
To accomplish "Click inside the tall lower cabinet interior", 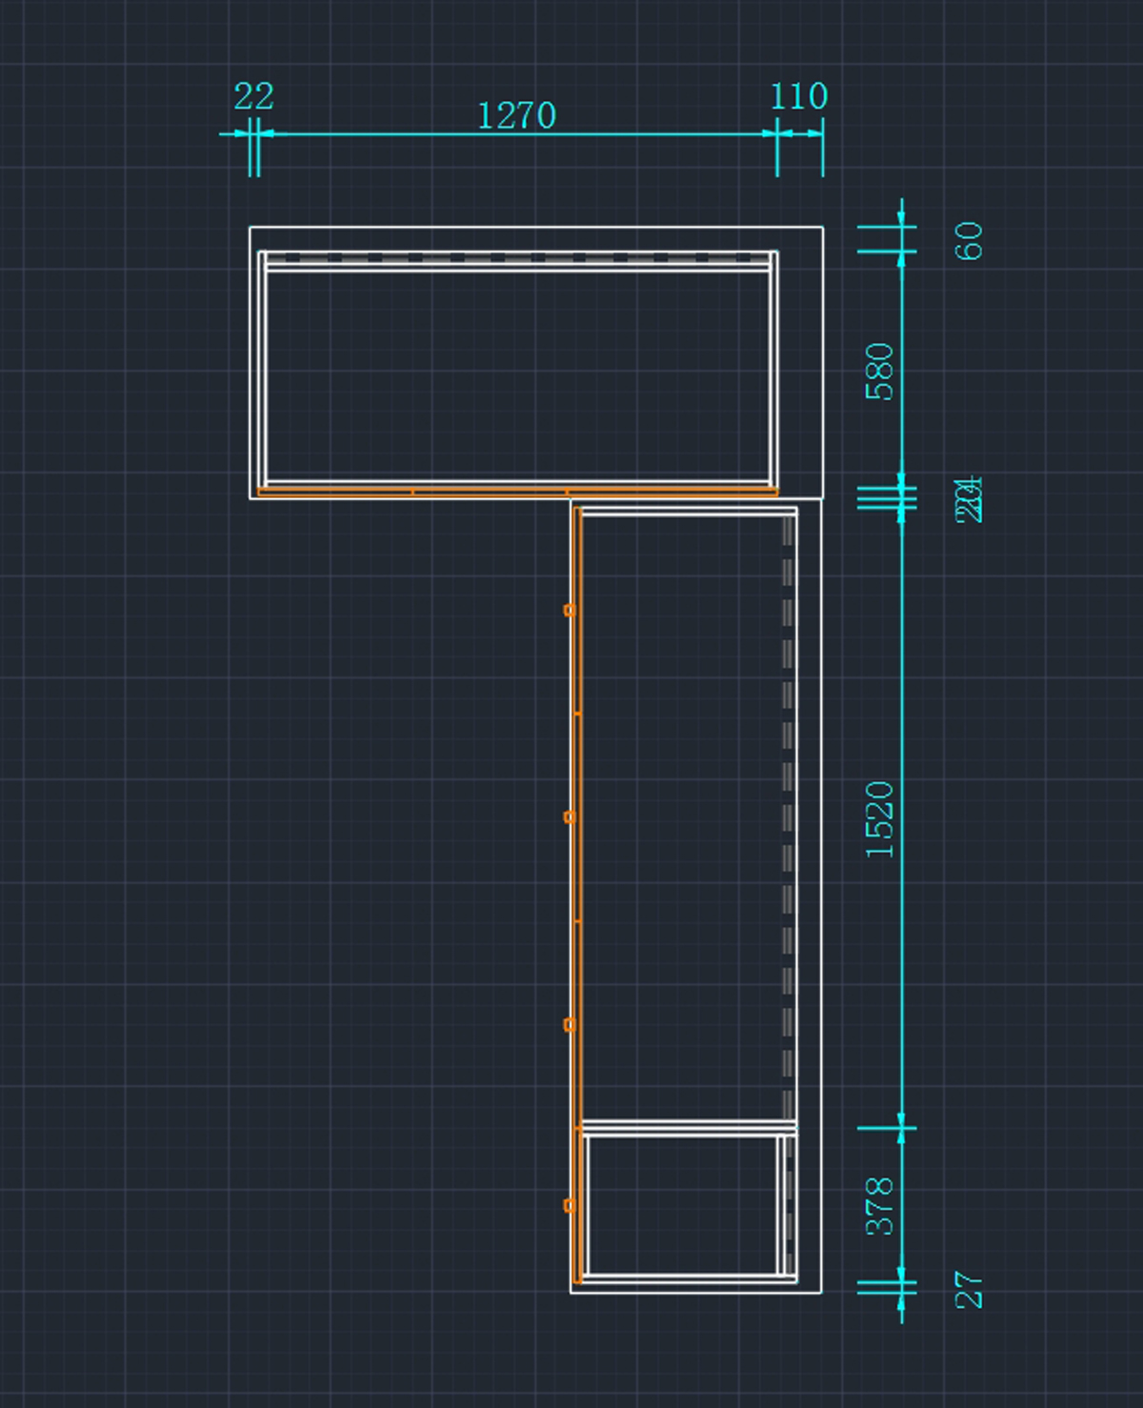I will click(x=681, y=819).
